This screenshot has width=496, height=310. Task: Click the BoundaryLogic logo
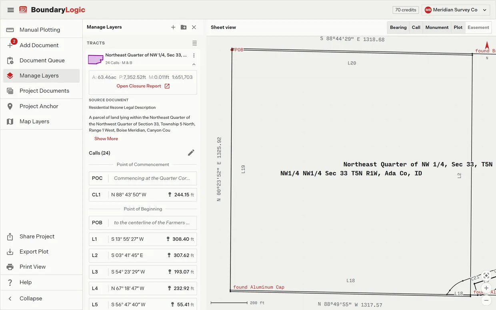tap(52, 10)
